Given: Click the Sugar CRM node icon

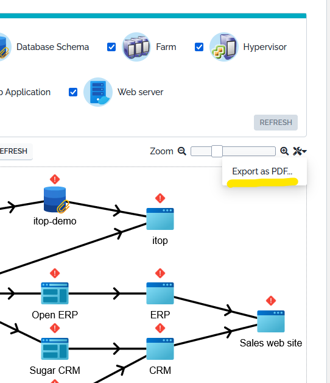Looking at the screenshot, I should 55,349.
